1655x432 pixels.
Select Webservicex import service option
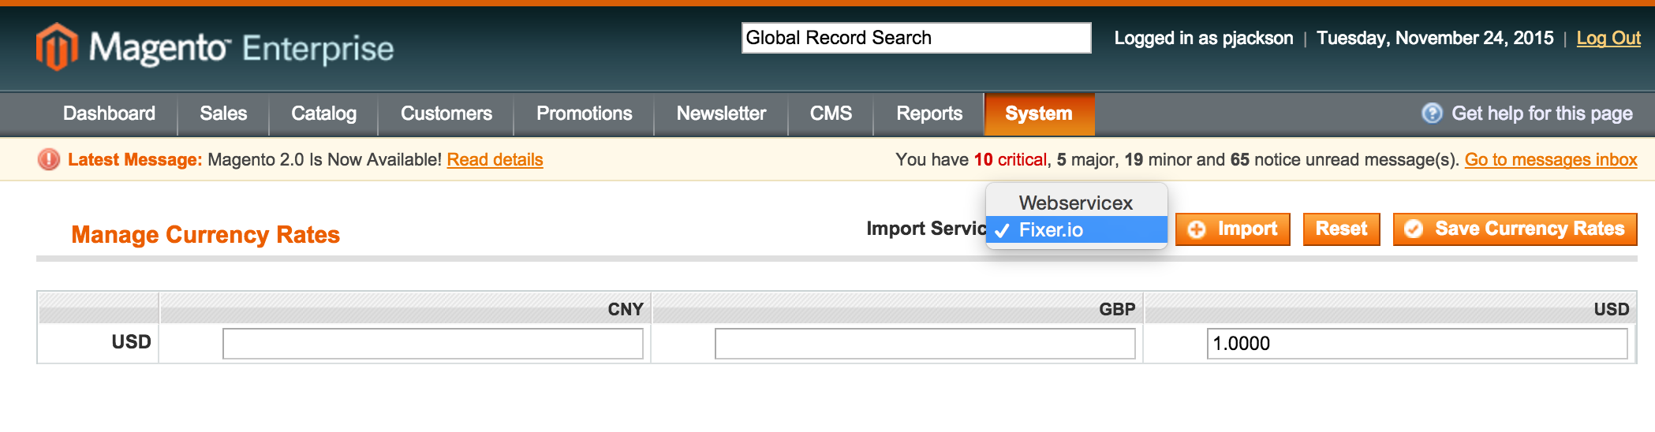click(x=1076, y=203)
